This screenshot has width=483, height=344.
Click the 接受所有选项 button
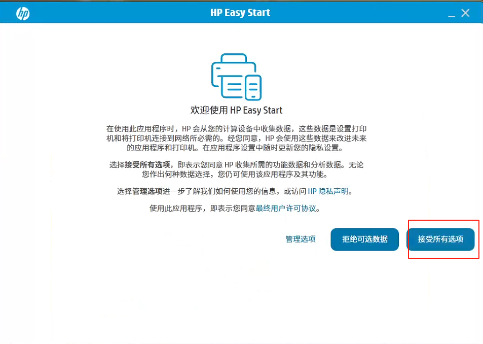point(440,239)
